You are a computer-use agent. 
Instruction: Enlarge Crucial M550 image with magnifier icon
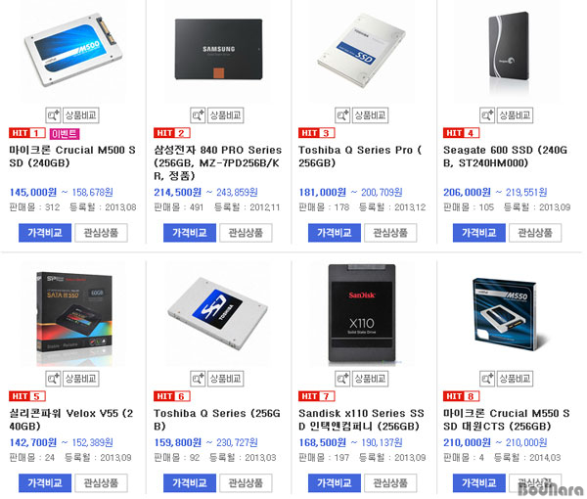[x=487, y=379]
